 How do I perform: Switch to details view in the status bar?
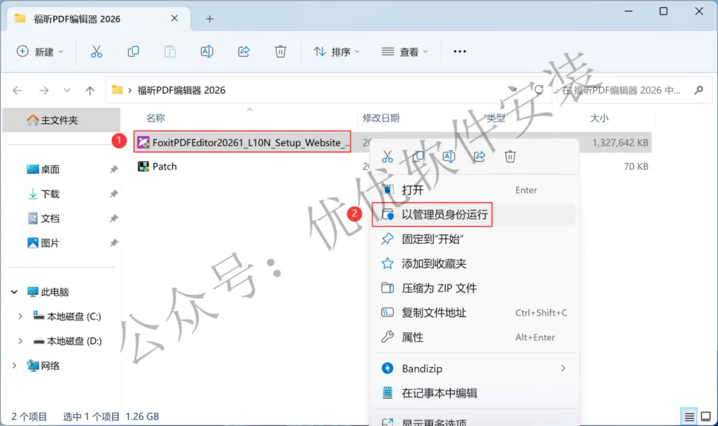pyautogui.click(x=689, y=417)
